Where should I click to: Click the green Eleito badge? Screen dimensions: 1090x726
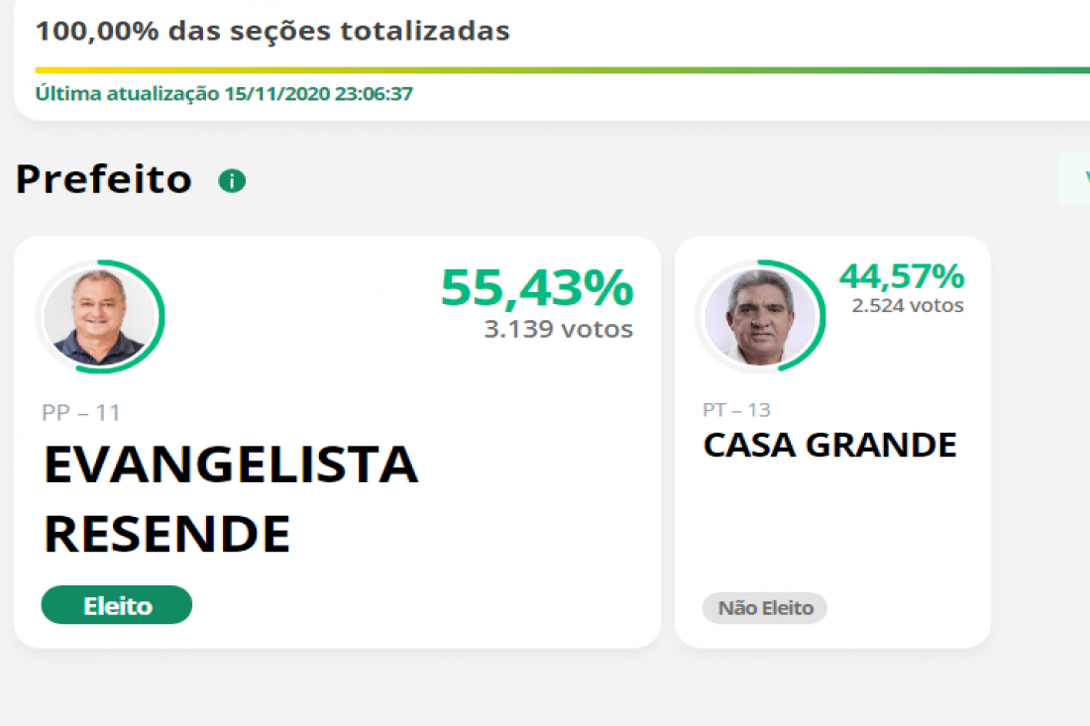(117, 605)
